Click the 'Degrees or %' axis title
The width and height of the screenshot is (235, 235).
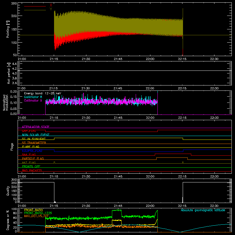pyautogui.click(x=8, y=220)
